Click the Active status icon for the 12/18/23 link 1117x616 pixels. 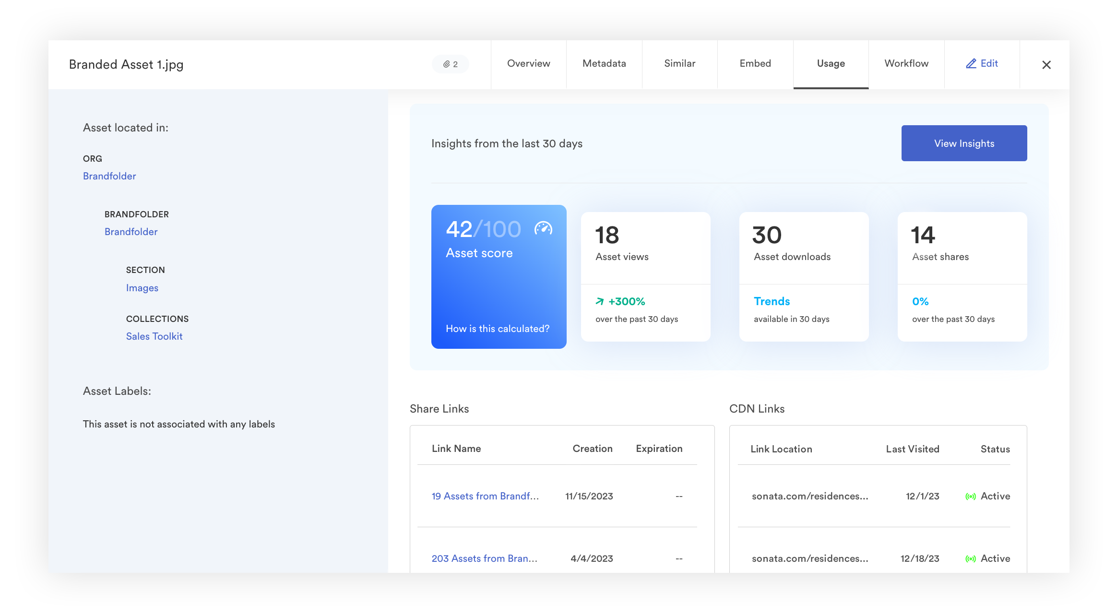[x=971, y=558]
